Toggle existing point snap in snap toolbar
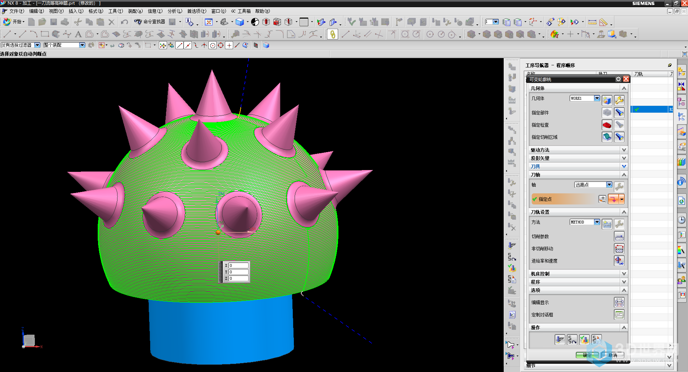Viewport: 688px width, 372px height. pyautogui.click(x=229, y=45)
